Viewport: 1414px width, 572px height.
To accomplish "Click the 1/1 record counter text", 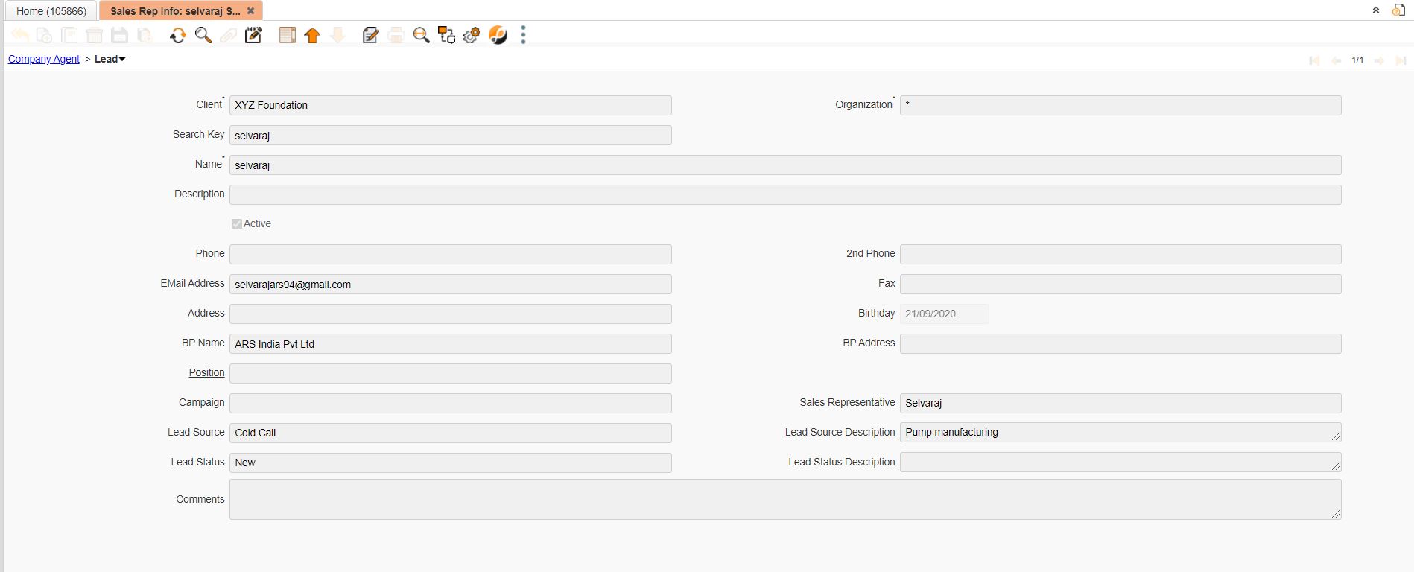I will (x=1357, y=60).
